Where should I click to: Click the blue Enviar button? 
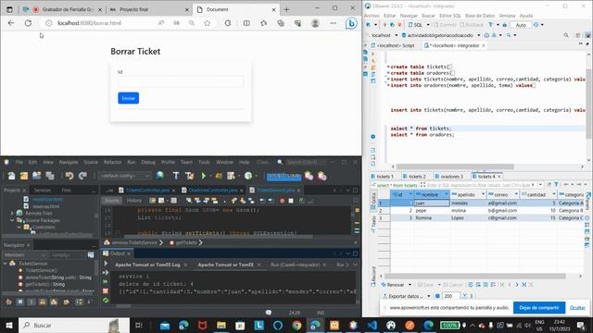pyautogui.click(x=128, y=98)
